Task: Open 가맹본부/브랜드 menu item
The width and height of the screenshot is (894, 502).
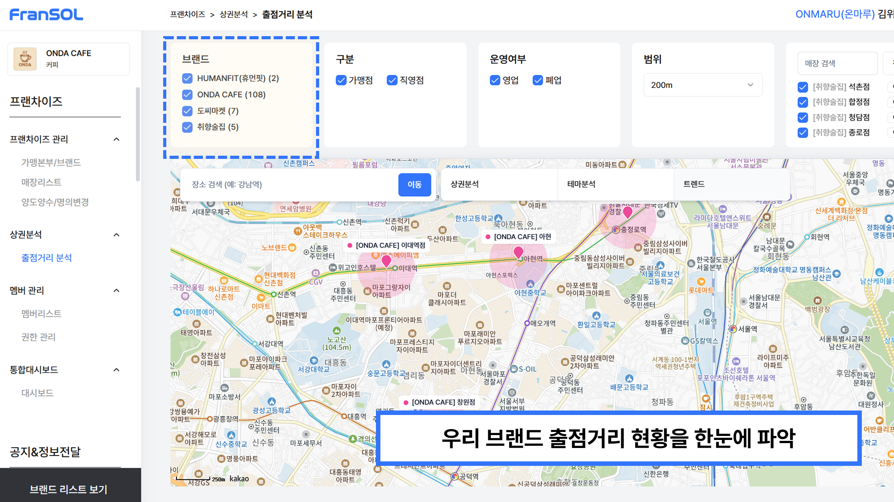Action: pos(51,162)
